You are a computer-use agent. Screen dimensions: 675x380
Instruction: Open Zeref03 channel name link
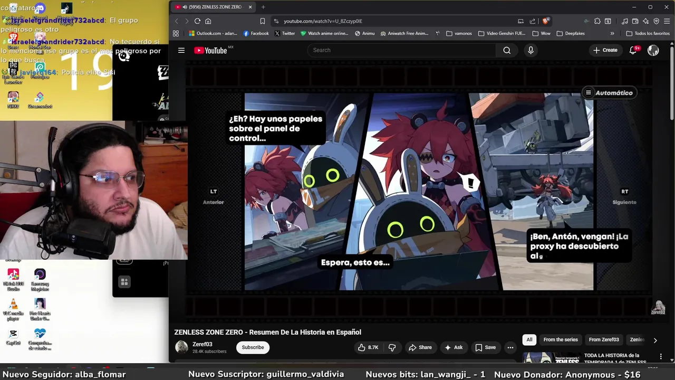click(202, 344)
